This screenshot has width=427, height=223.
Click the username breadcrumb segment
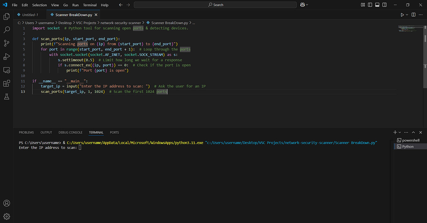pos(46,23)
